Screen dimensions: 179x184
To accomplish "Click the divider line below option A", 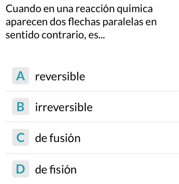I will pyautogui.click(x=92, y=91).
